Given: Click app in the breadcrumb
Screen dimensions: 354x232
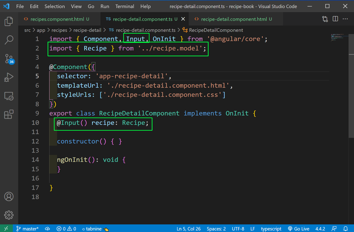Looking at the screenshot, I should 41,30.
